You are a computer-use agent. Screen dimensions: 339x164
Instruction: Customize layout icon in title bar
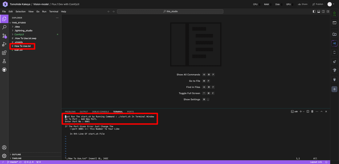coord(328,11)
